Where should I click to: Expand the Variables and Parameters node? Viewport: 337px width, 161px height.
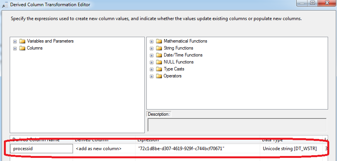tap(15, 41)
